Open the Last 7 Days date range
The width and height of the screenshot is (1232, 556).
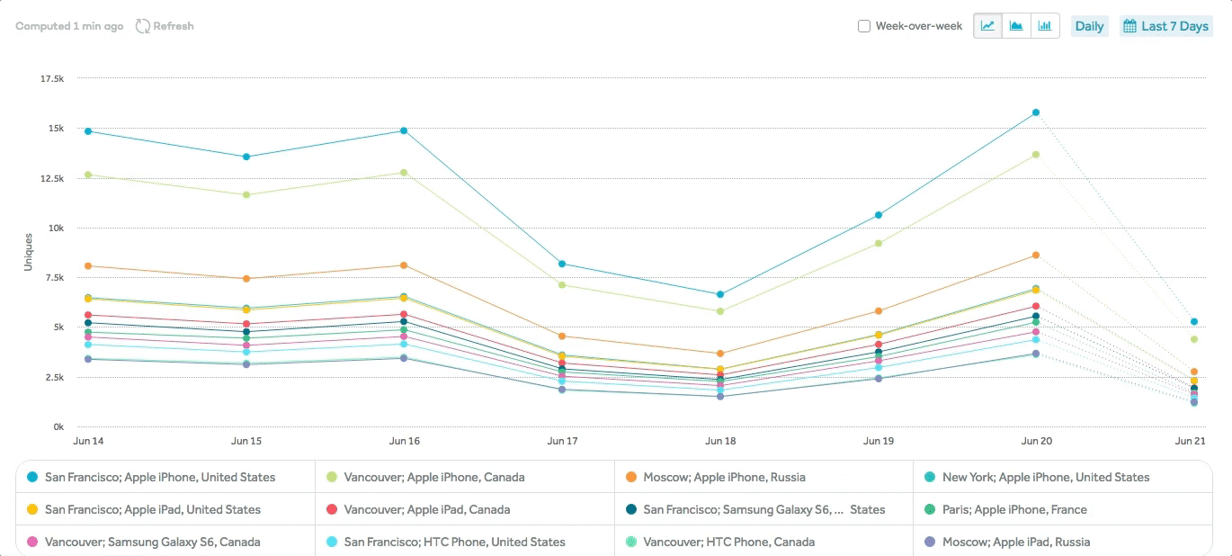[1174, 26]
